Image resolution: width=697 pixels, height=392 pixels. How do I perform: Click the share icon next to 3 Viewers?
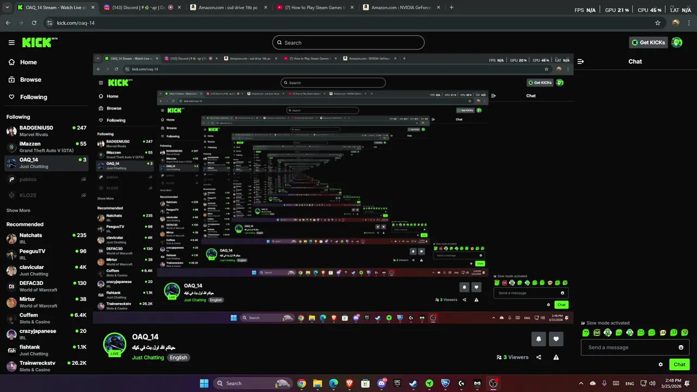coord(539,357)
